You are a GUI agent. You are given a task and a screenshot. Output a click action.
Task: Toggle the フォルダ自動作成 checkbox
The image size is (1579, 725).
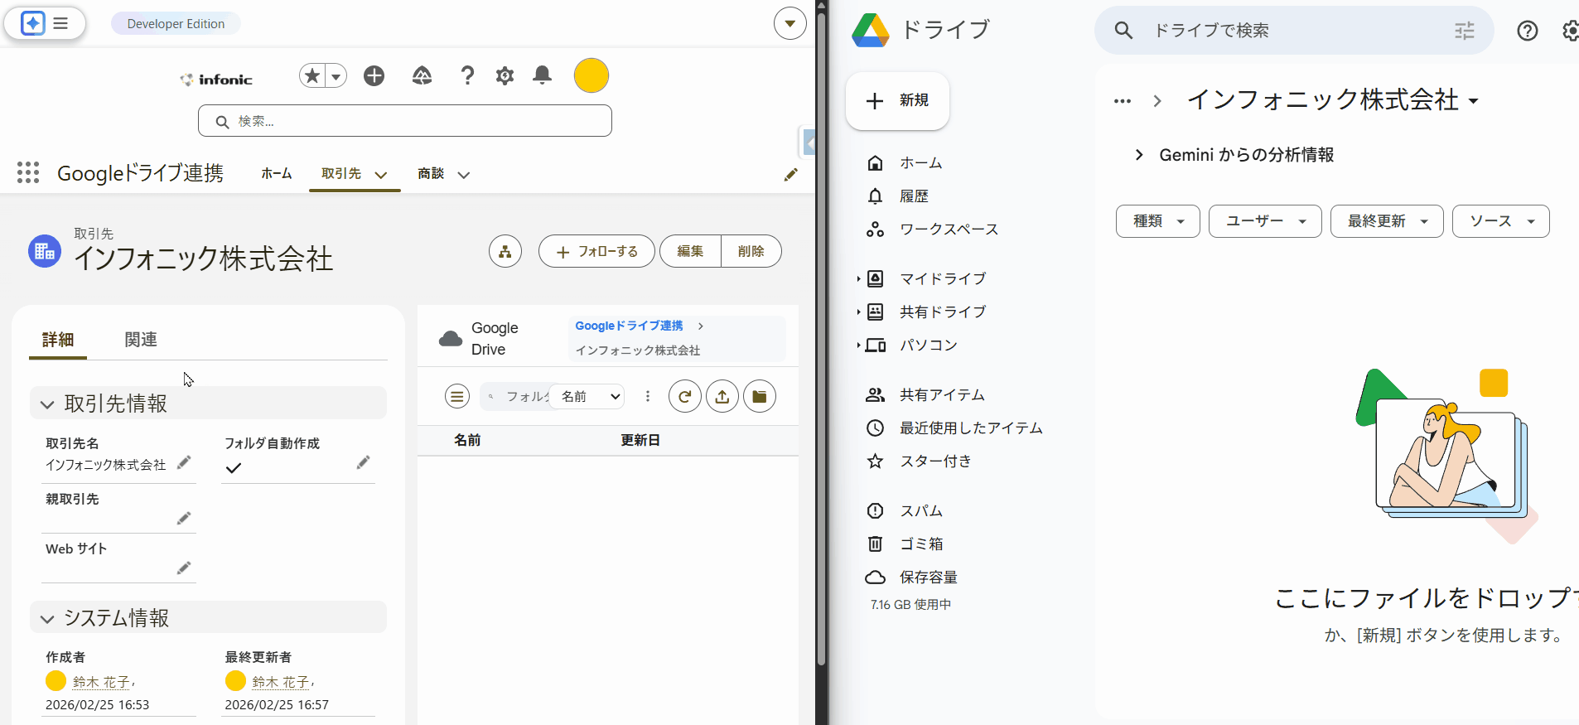pos(234,468)
